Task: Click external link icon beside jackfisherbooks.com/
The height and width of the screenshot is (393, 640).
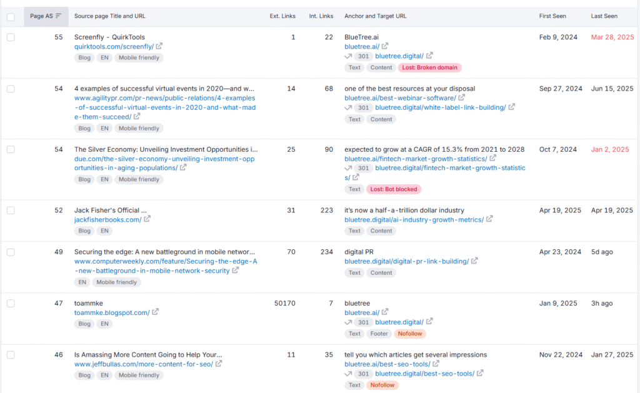Action: click(x=147, y=219)
